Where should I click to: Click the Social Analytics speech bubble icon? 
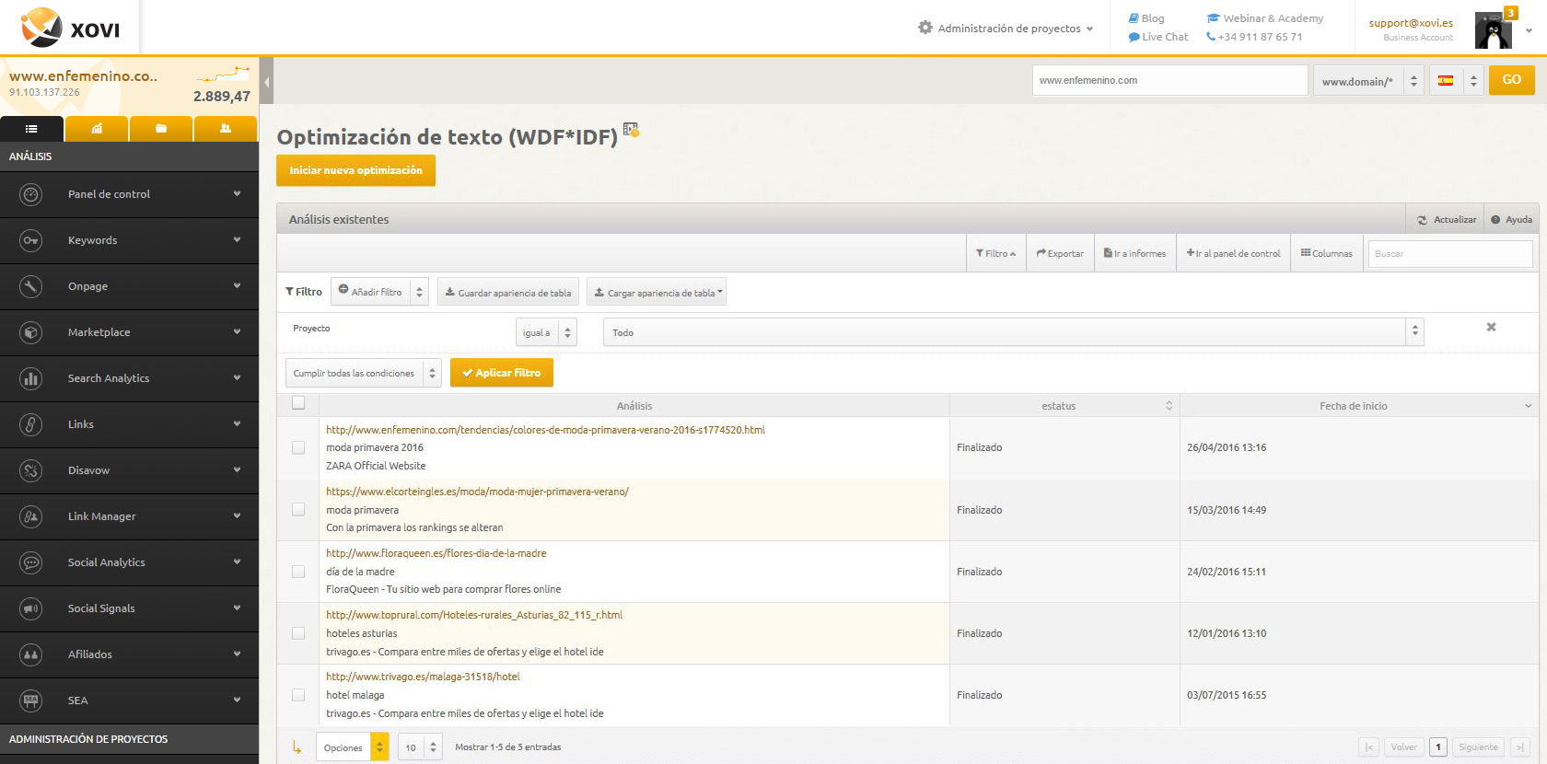point(31,562)
